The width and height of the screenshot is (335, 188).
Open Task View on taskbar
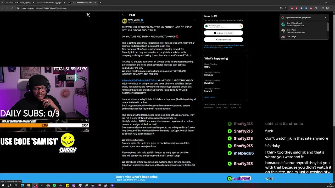click(x=16, y=185)
